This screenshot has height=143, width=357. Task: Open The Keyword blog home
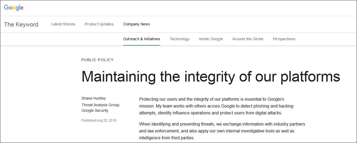pyautogui.click(x=21, y=24)
